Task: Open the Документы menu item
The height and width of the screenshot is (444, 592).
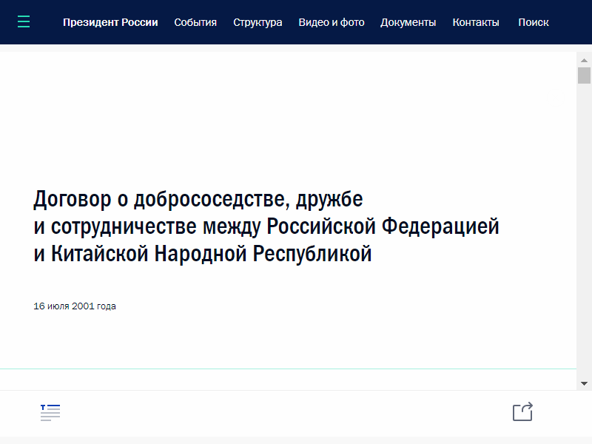Action: coord(408,22)
